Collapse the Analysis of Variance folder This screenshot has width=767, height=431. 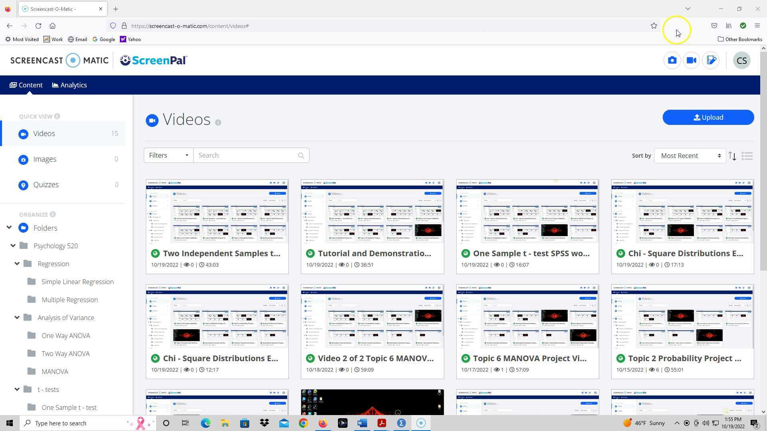(17, 318)
